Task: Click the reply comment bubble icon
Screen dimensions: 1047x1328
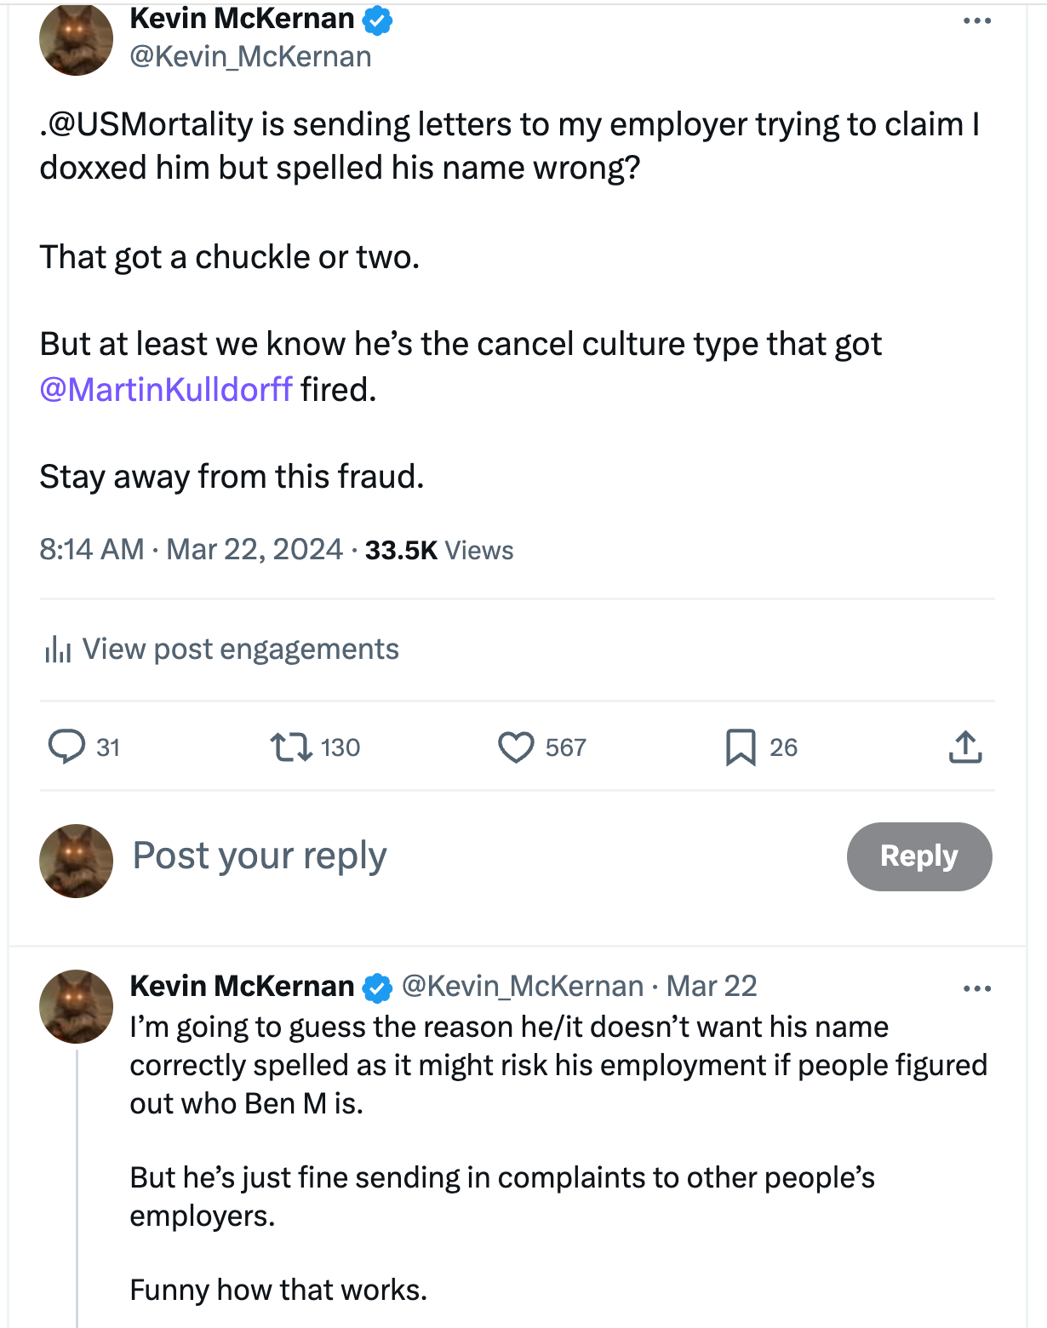Action: 66,747
